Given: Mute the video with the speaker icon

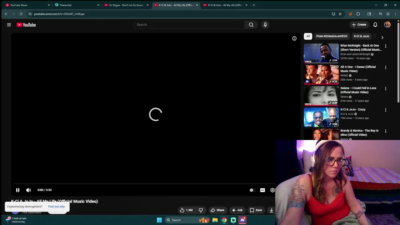Looking at the screenshot, I should click(28, 190).
